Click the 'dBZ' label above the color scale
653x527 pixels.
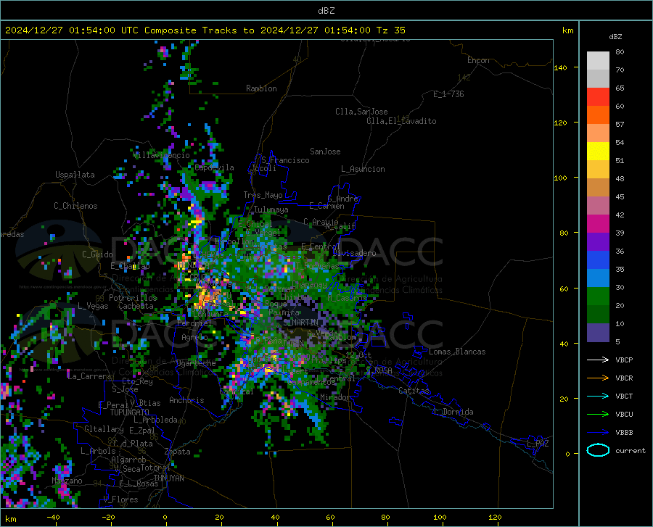pos(615,36)
